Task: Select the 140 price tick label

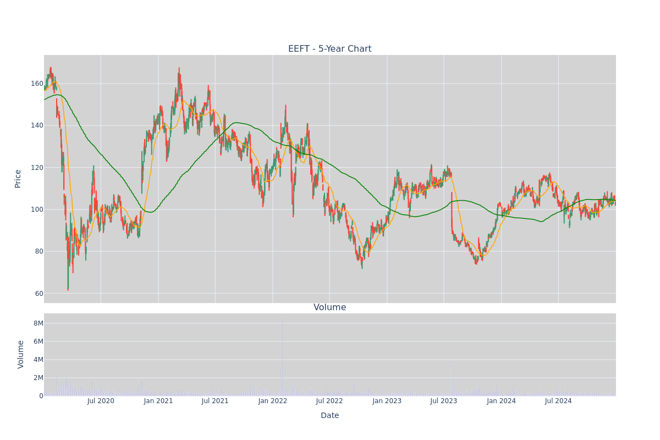Action: pos(37,125)
